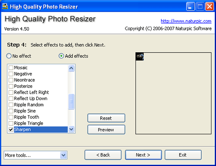Proceed with the Next button

pyautogui.click(x=143, y=155)
